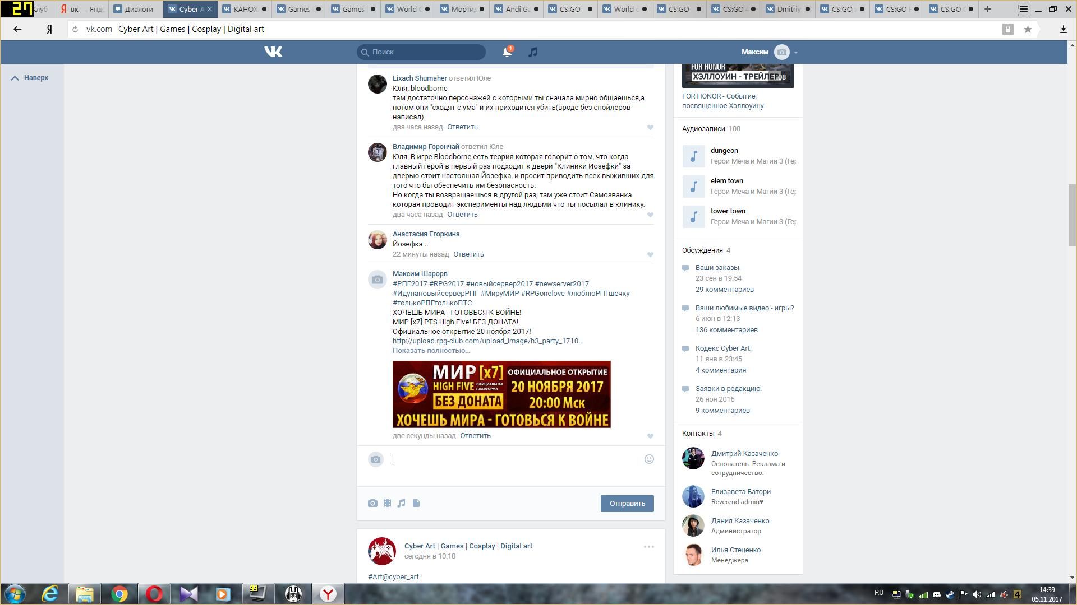Viewport: 1077px width, 605px height.
Task: Expand post options three-dots menu
Action: (x=648, y=547)
